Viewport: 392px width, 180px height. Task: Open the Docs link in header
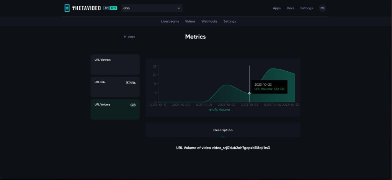click(x=290, y=8)
